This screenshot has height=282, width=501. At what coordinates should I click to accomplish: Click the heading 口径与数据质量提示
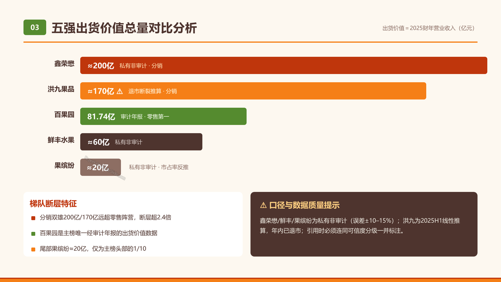click(x=305, y=205)
